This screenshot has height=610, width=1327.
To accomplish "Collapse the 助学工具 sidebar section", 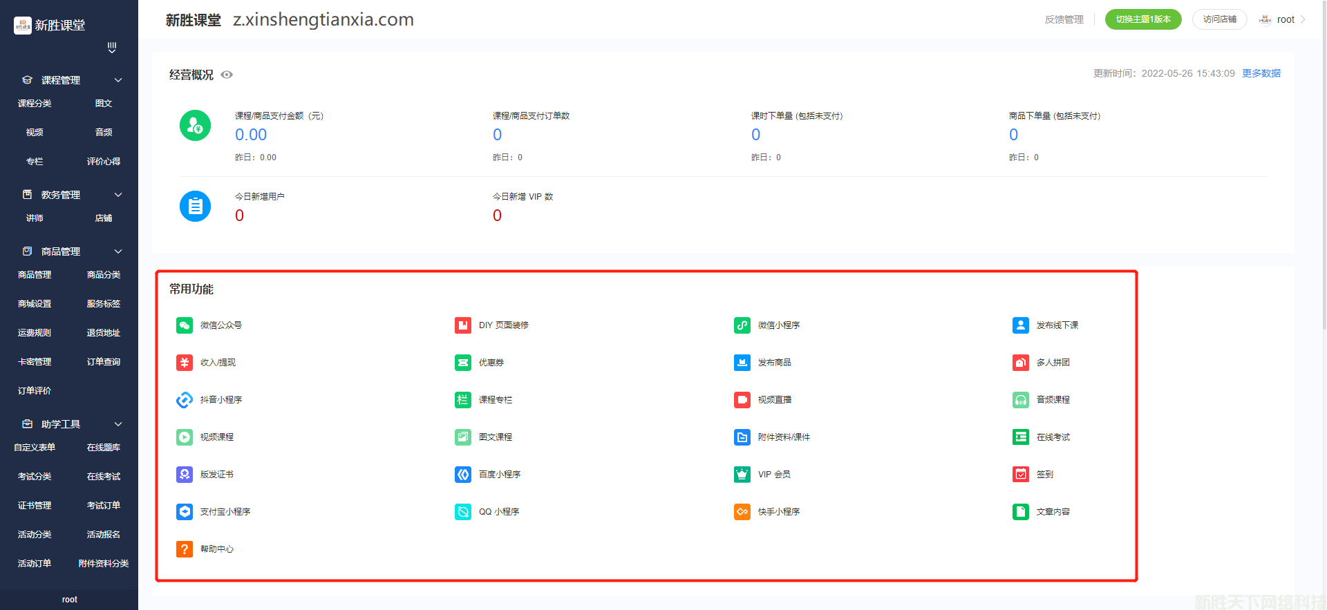I will (118, 424).
